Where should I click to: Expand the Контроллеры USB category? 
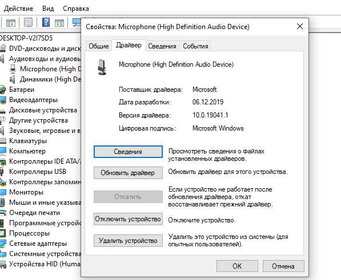38,172
